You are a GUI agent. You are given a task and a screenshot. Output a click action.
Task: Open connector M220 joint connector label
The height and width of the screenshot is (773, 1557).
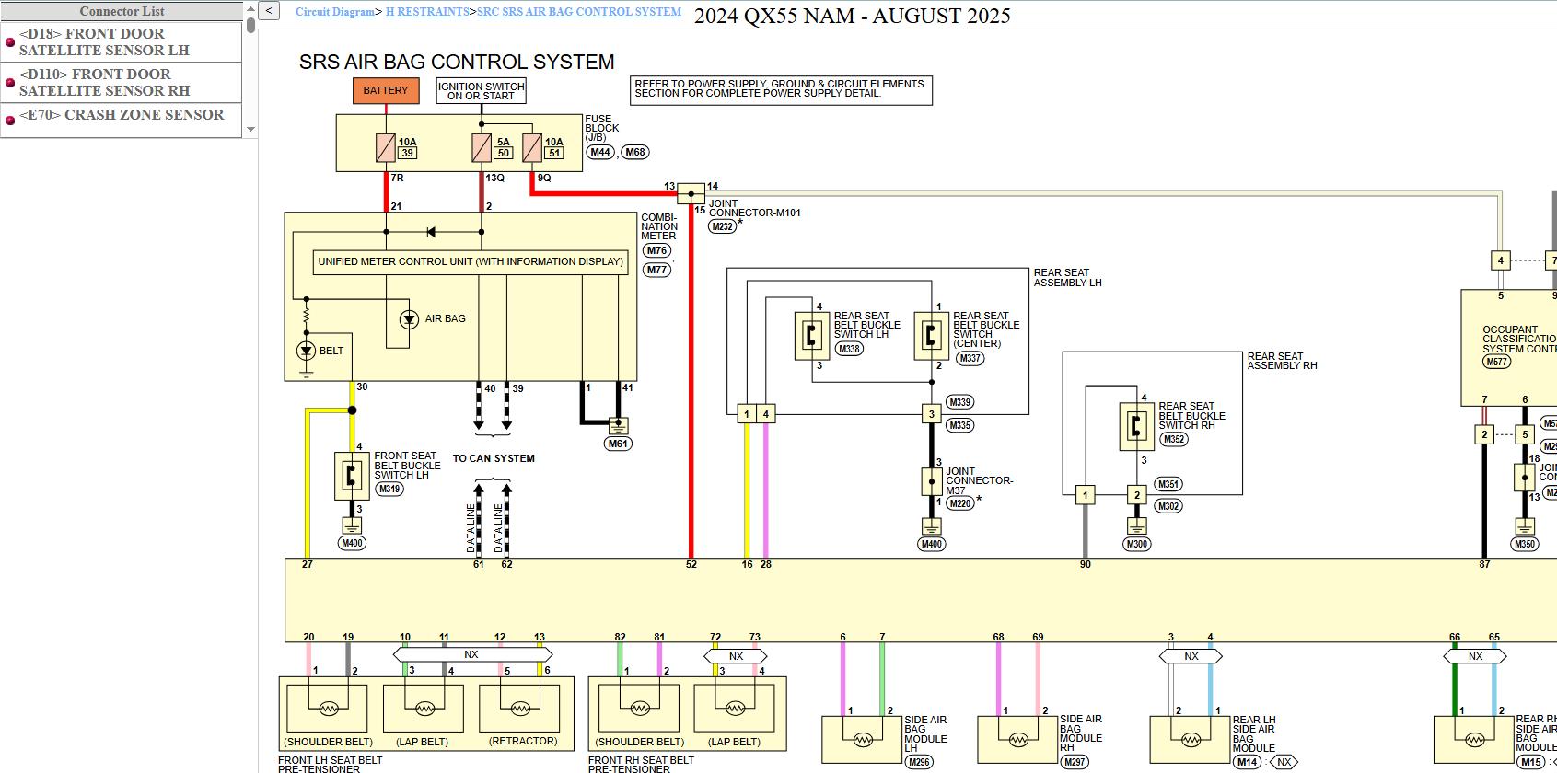pos(960,503)
